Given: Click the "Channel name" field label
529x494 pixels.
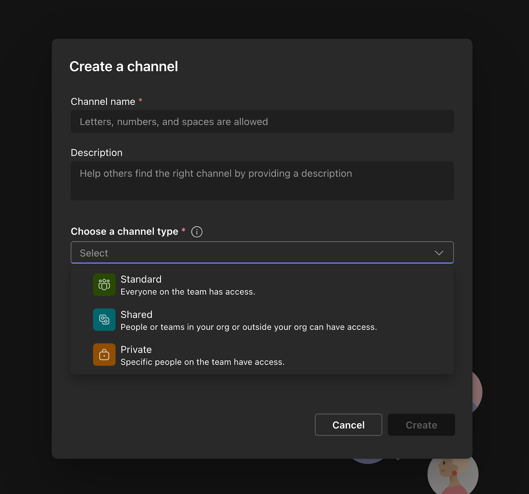Looking at the screenshot, I should coord(103,102).
